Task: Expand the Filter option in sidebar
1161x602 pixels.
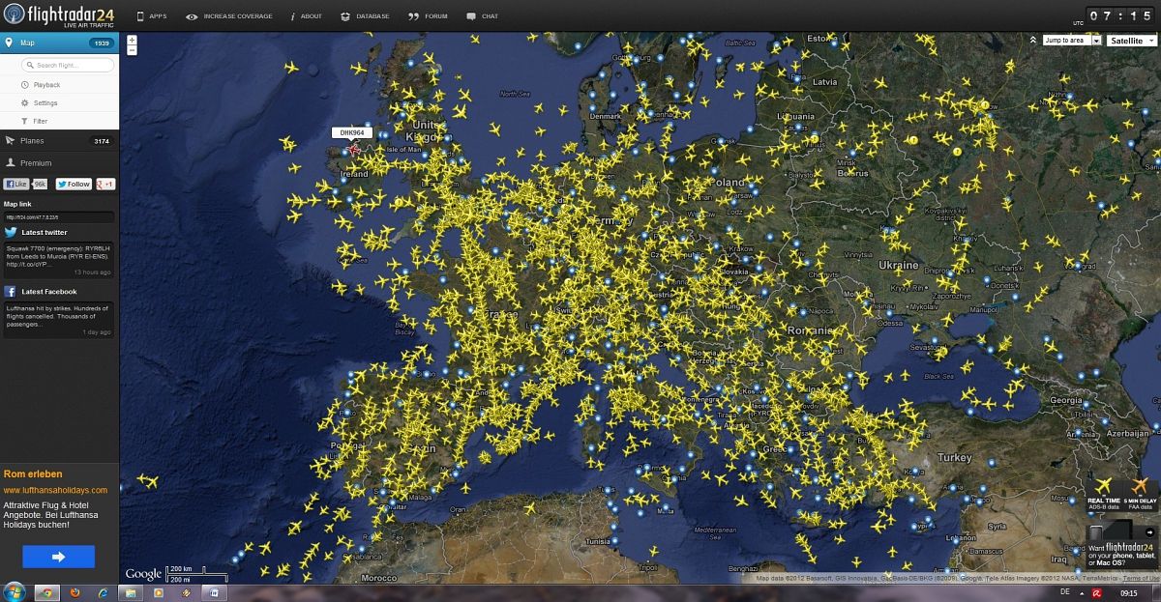Action: tap(40, 122)
